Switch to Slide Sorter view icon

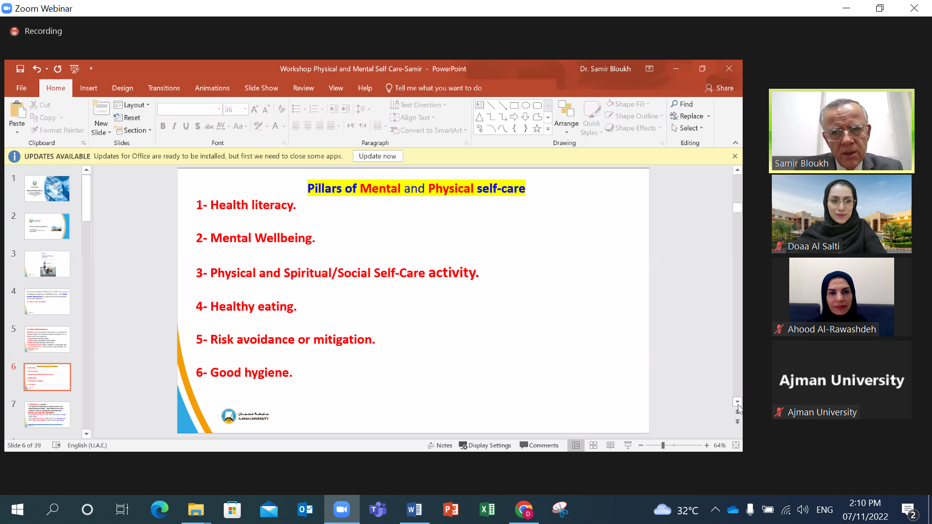(593, 445)
